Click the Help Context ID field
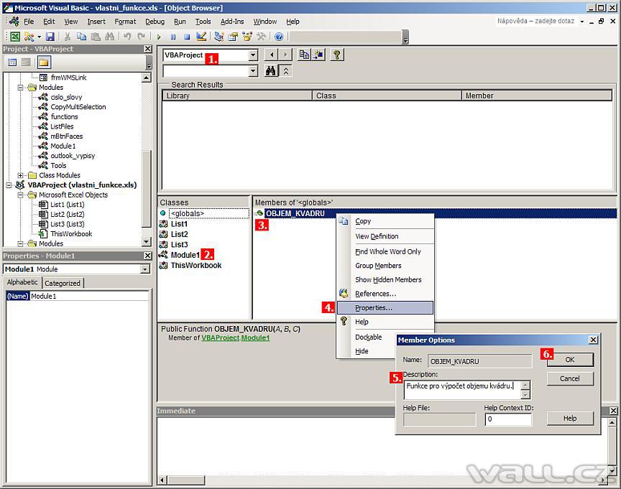 (508, 419)
